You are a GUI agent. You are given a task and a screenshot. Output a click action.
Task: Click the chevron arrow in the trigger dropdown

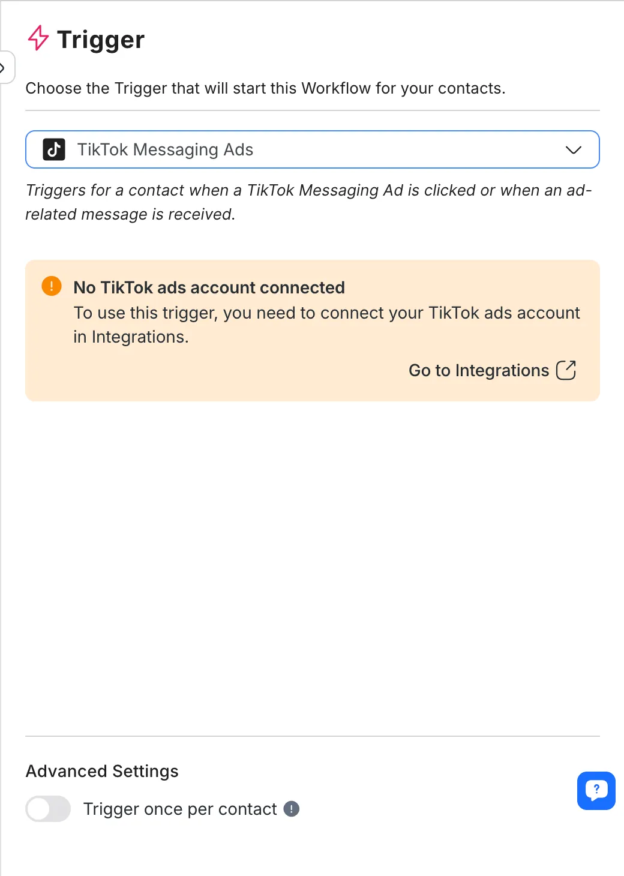574,149
